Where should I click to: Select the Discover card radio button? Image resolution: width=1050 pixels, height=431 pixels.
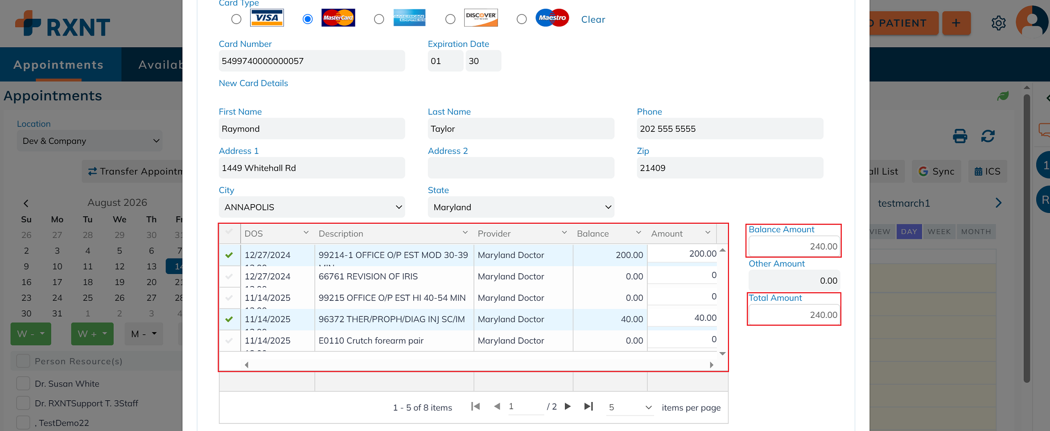click(450, 19)
